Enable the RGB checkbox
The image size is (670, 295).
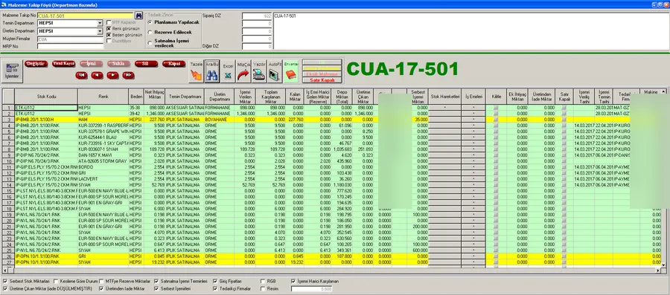click(x=264, y=282)
